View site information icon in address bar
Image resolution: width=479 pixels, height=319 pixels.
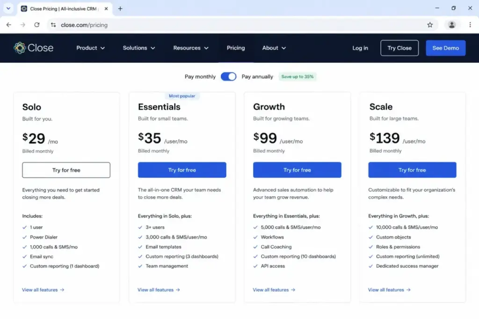click(53, 25)
